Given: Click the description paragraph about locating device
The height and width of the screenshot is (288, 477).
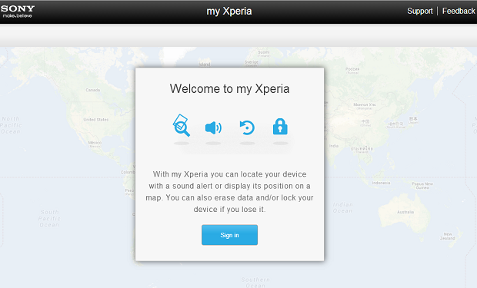Looking at the screenshot, I should tap(230, 192).
